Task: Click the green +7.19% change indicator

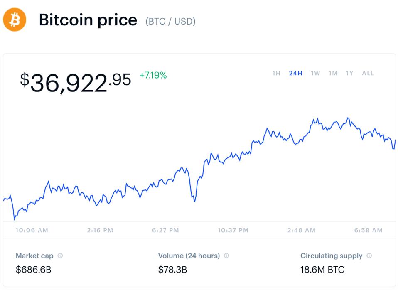Action: [x=153, y=75]
